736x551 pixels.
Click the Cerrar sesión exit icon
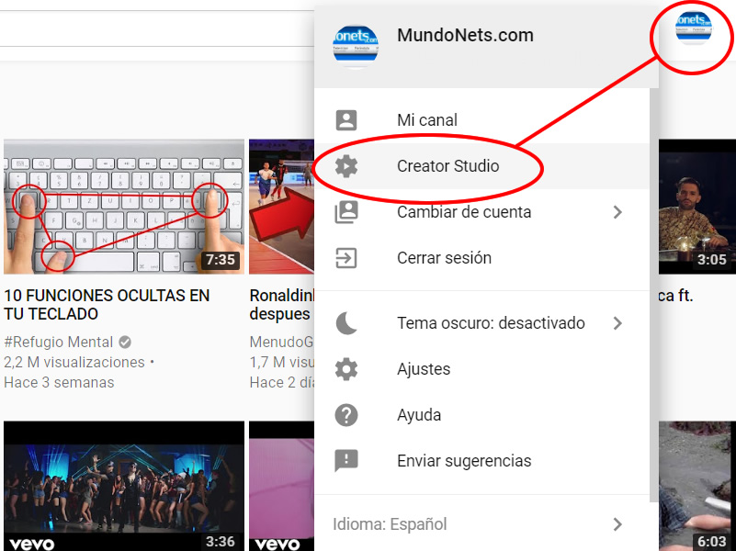pos(346,258)
